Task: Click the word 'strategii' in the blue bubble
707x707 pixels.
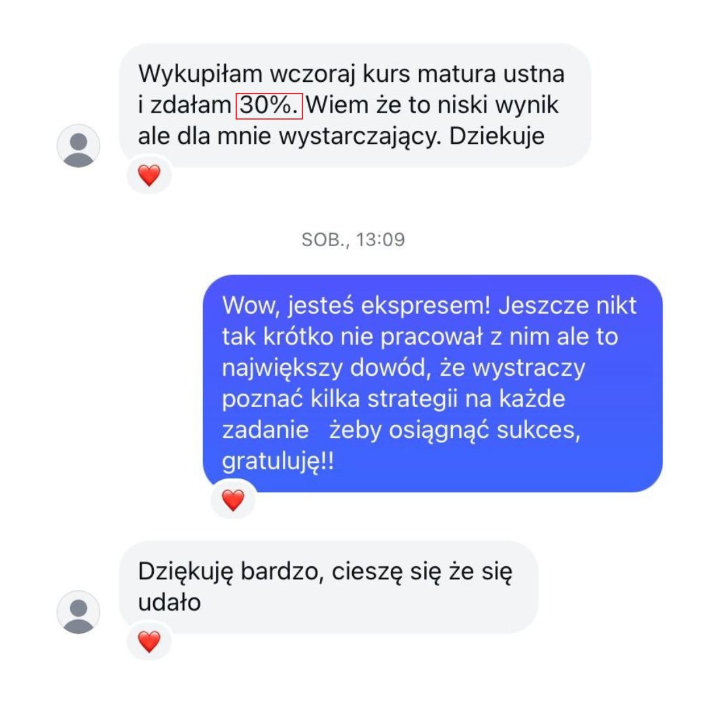Action: tap(412, 399)
